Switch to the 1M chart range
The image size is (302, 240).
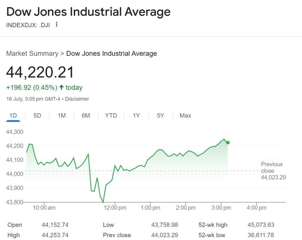pos(61,116)
